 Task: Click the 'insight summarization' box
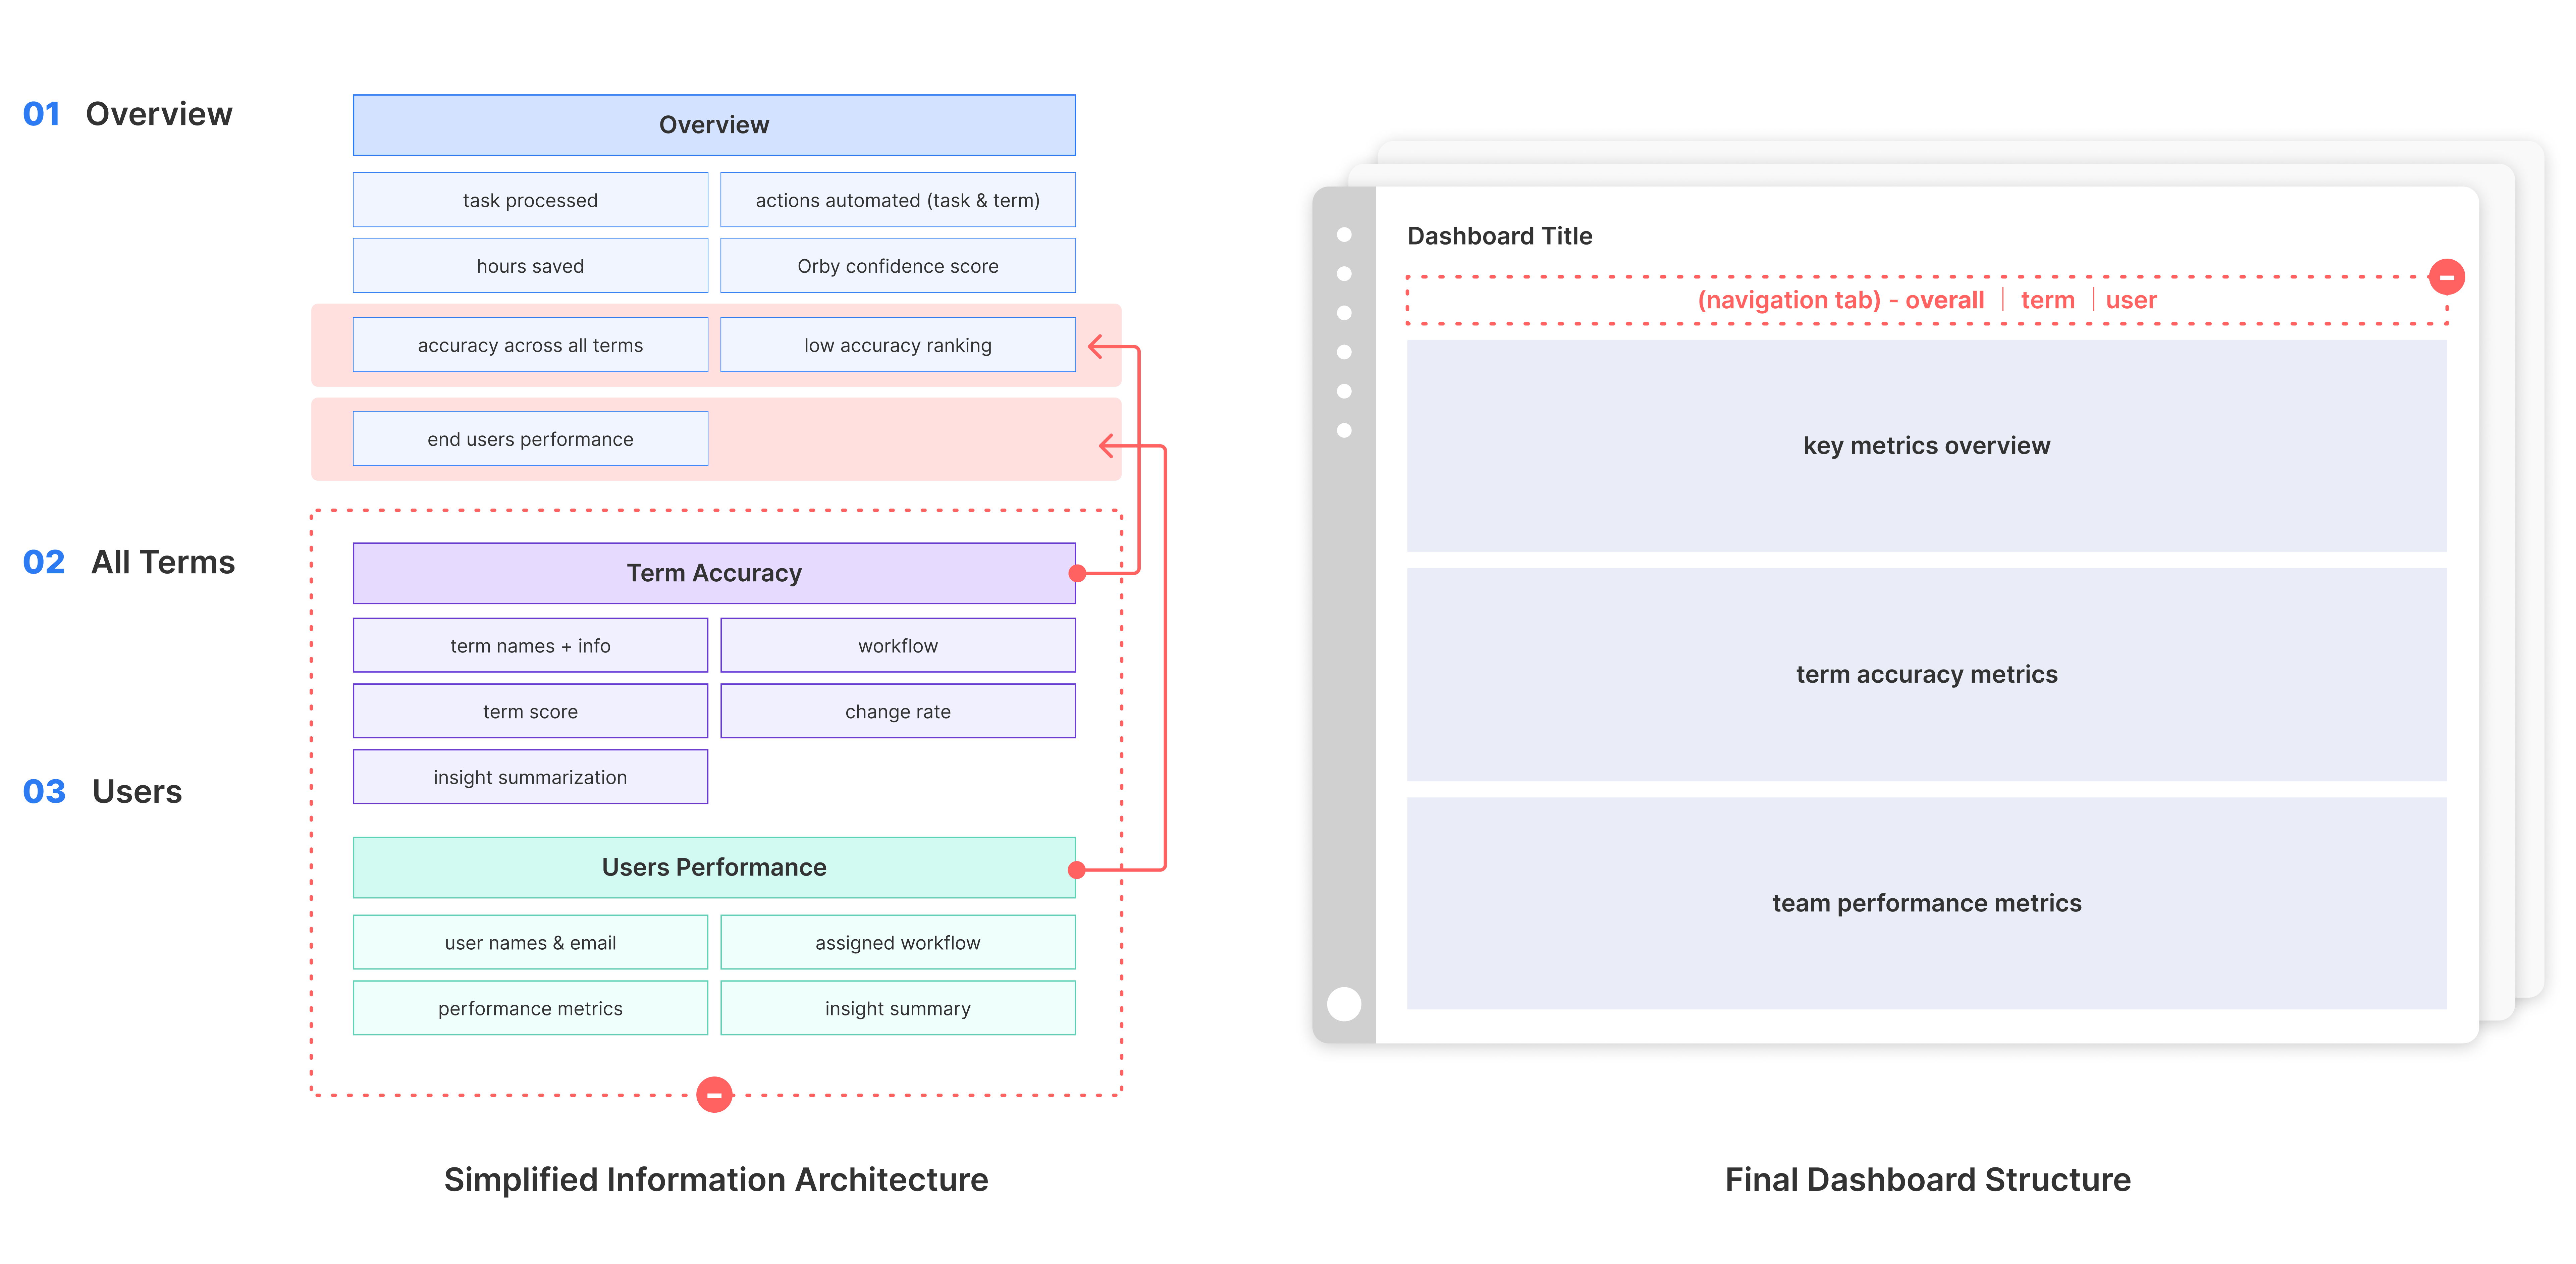[x=530, y=777]
